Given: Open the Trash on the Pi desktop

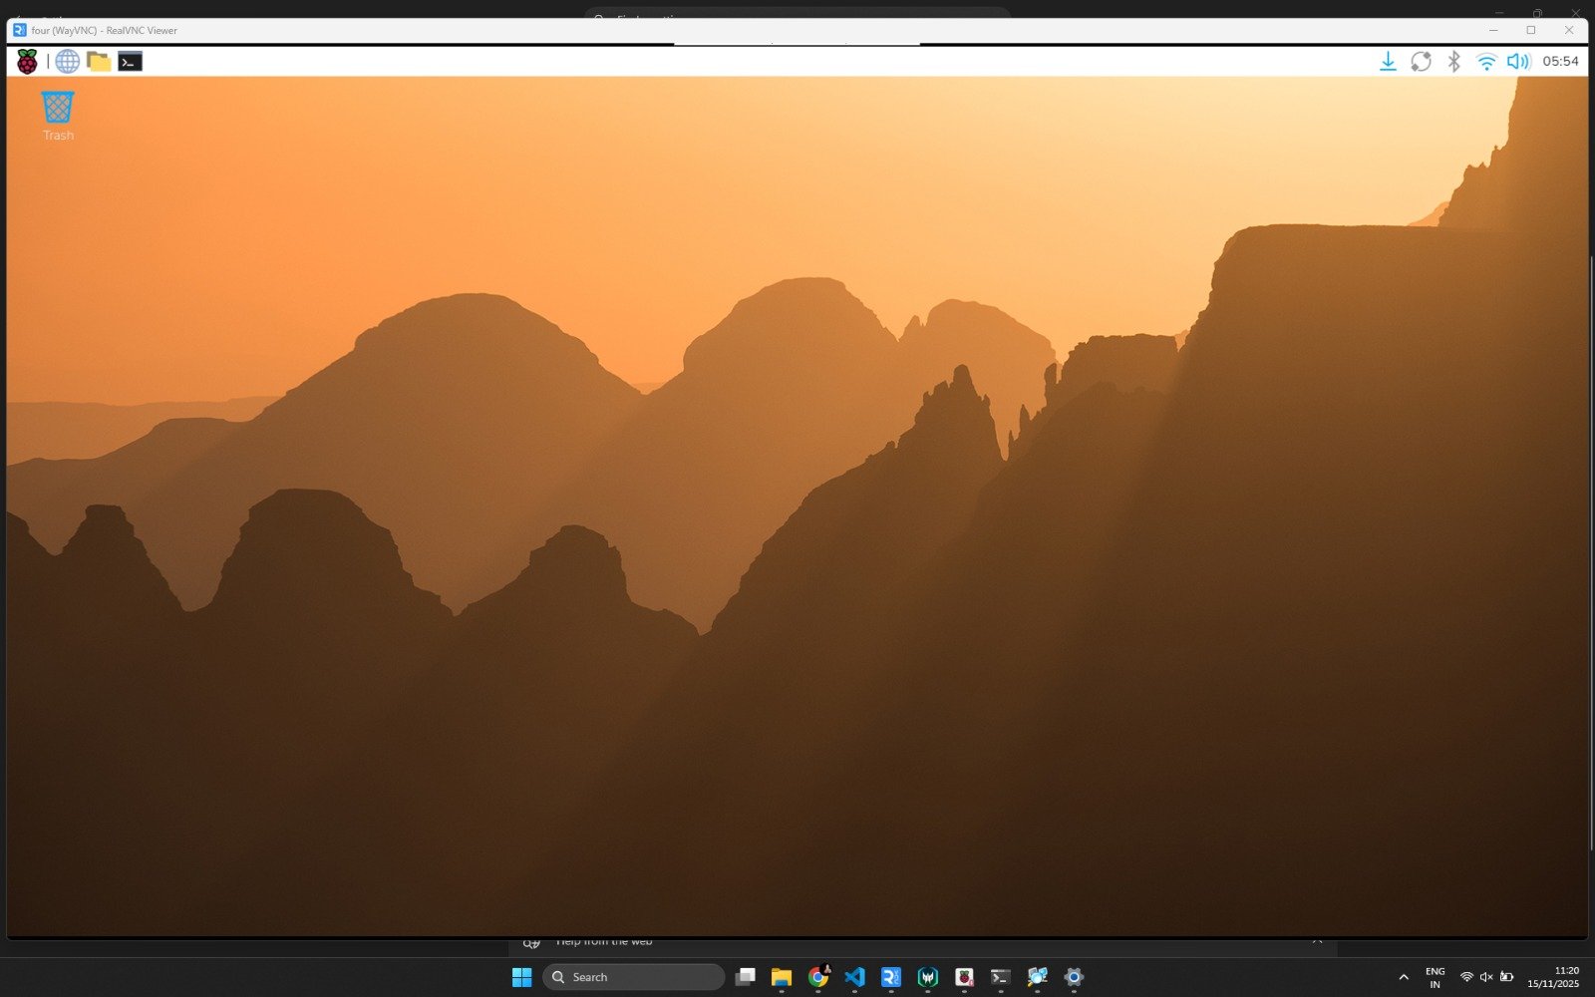Looking at the screenshot, I should tap(57, 108).
